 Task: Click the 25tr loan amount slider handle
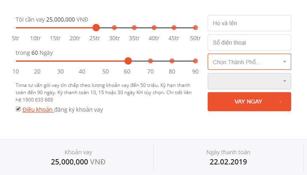coord(96,28)
